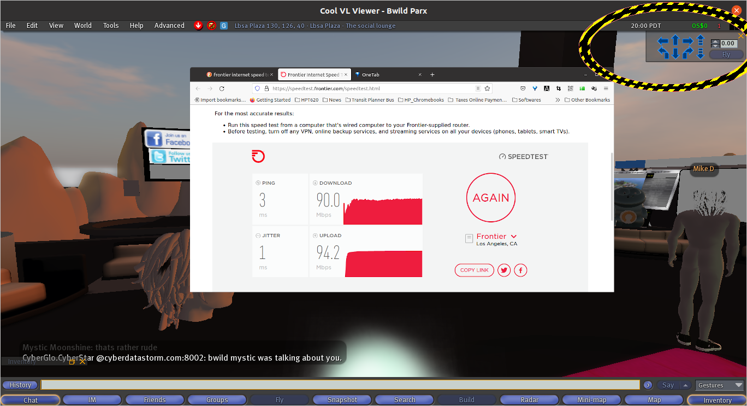Close the movement controls panel

(x=741, y=36)
